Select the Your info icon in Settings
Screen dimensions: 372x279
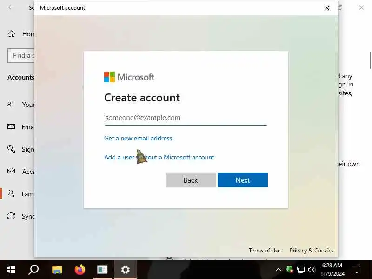click(x=11, y=104)
